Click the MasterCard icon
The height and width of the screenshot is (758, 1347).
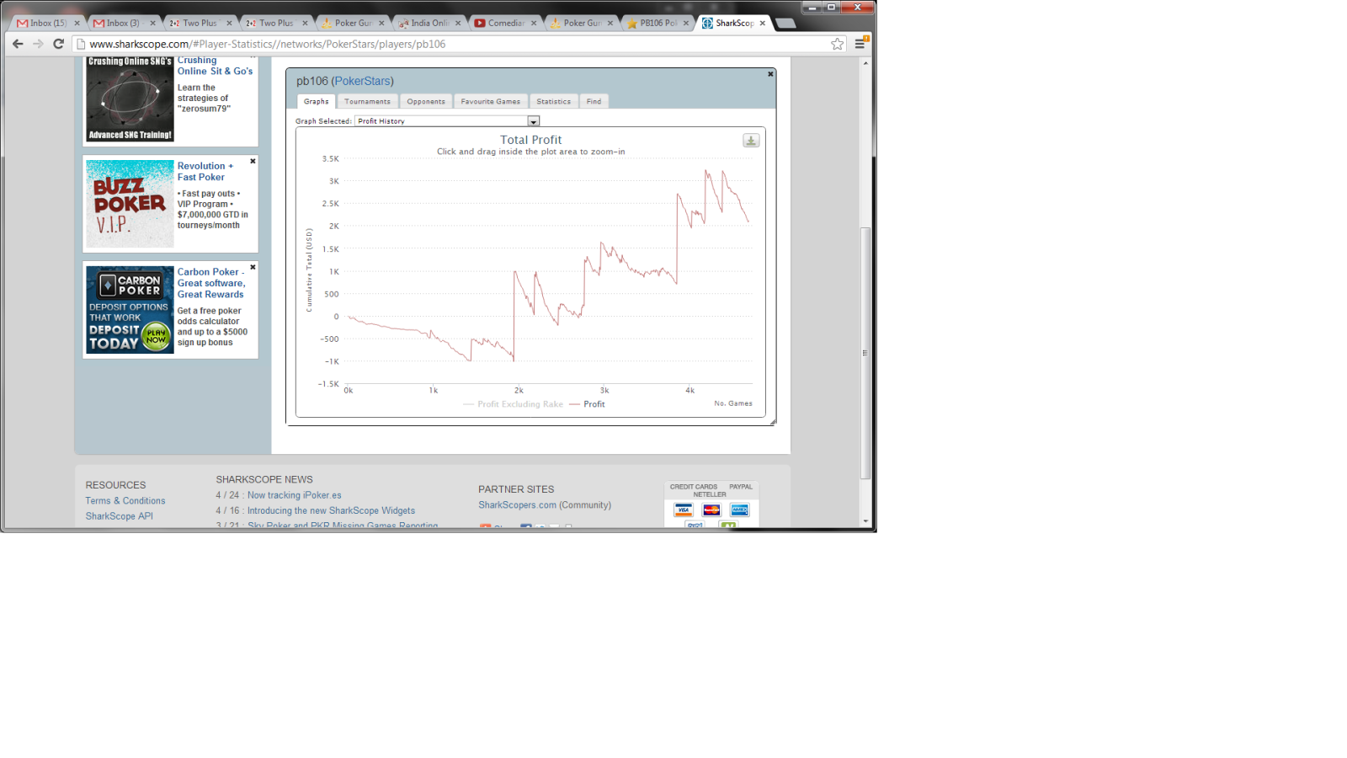[x=711, y=510]
